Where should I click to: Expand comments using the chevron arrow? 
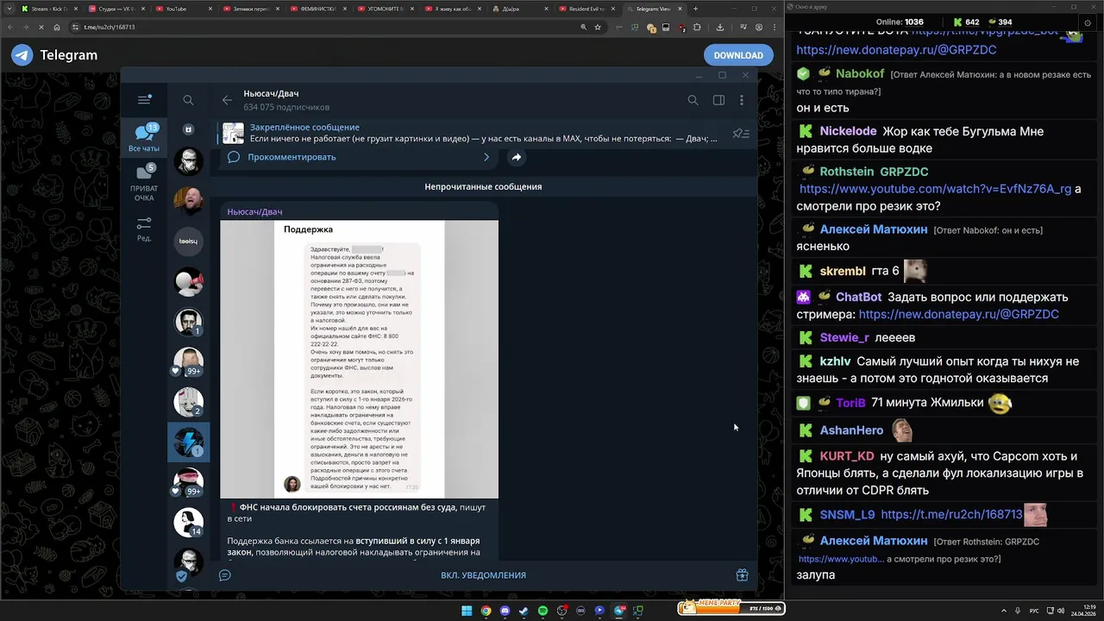coord(486,157)
